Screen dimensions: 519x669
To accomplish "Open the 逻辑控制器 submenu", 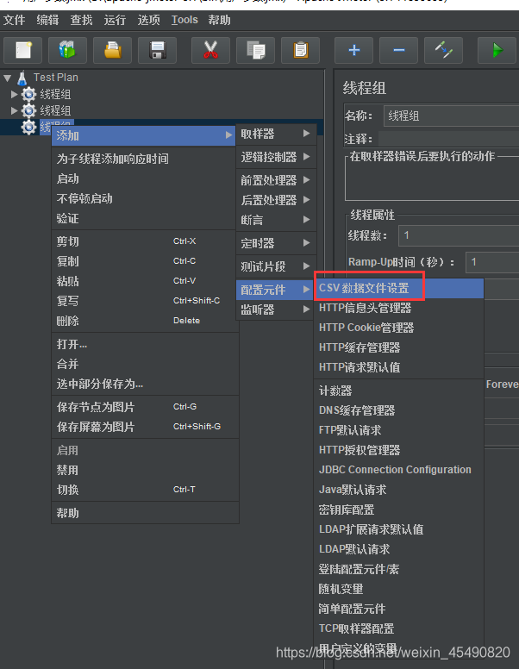I will [276, 157].
